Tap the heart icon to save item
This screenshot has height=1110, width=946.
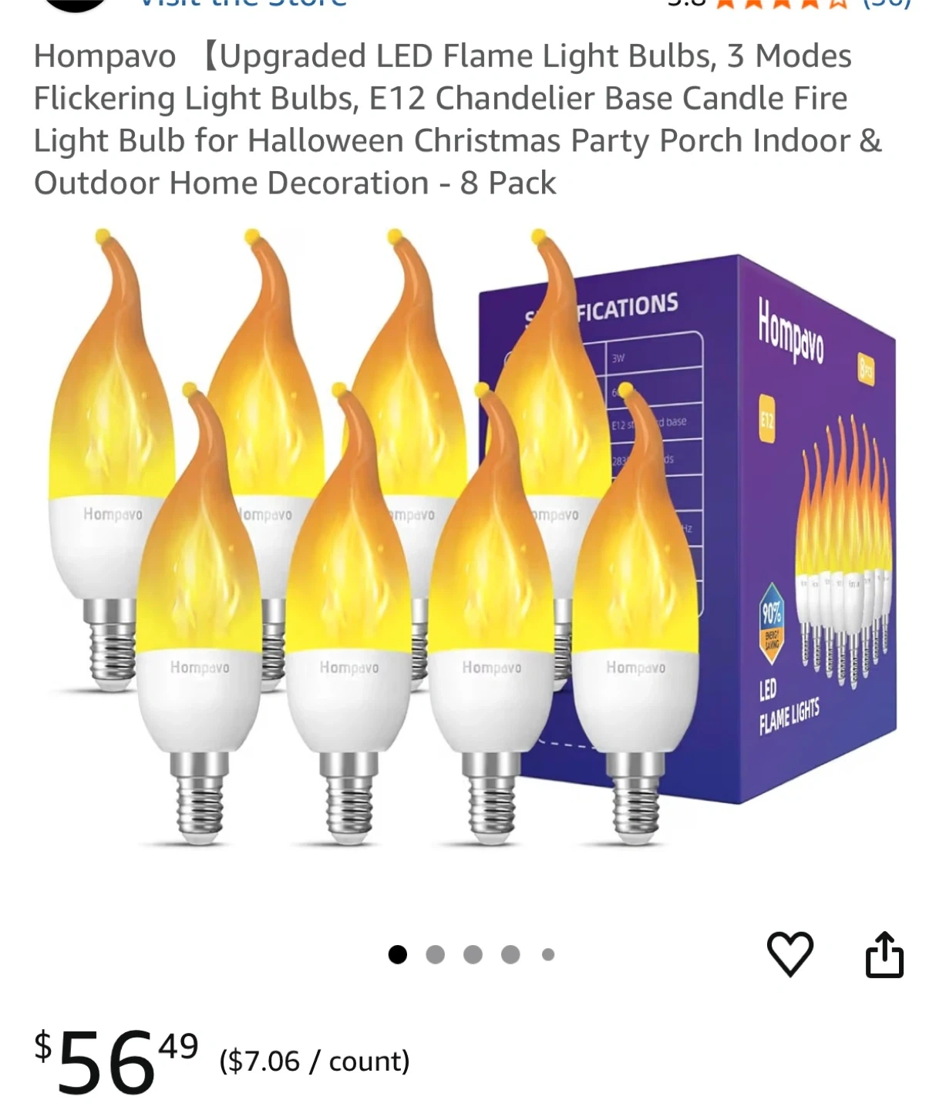point(790,954)
